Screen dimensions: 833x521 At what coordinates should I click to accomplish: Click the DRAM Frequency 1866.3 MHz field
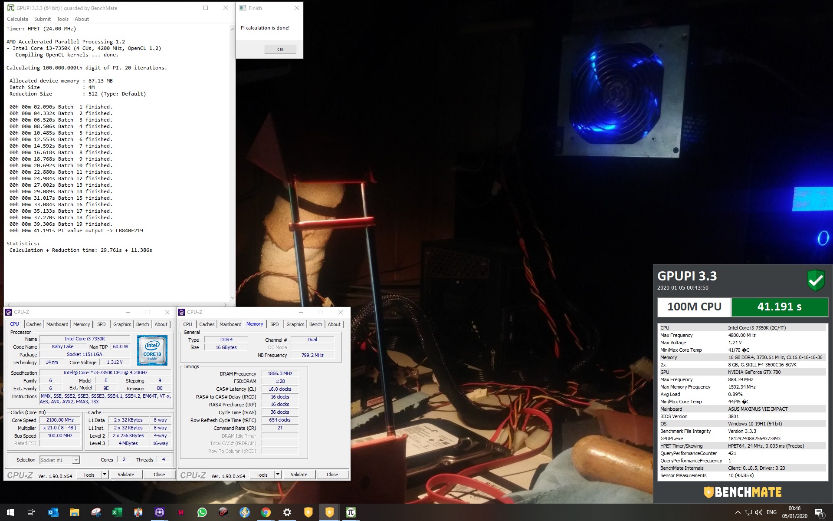(x=280, y=373)
